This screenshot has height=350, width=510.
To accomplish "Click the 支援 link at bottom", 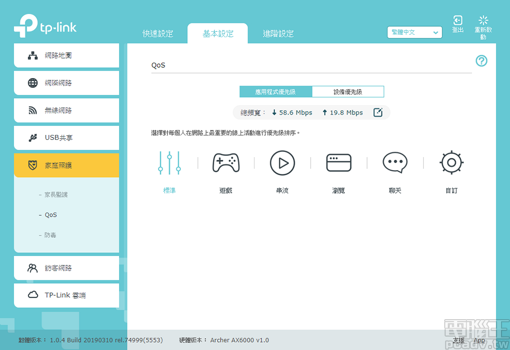I will 458,341.
